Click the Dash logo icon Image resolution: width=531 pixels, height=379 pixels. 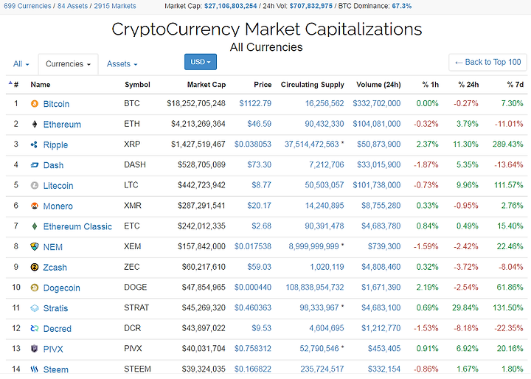pos(35,165)
